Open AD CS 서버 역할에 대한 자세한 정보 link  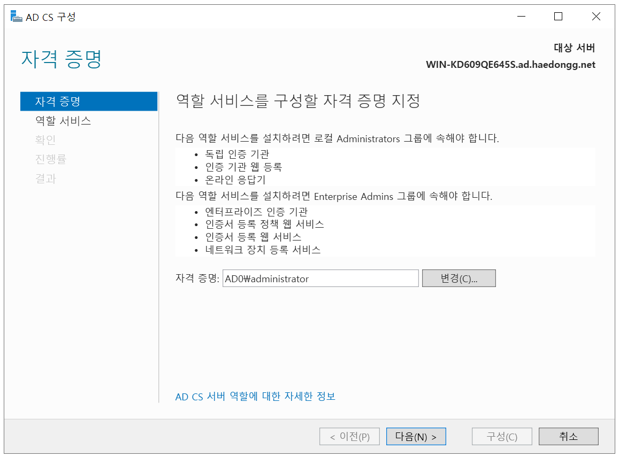(255, 396)
